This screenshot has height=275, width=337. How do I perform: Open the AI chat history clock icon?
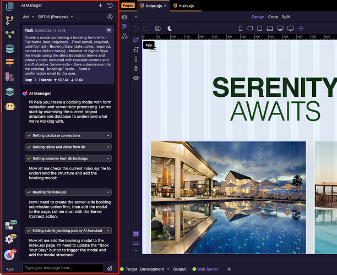point(110,5)
